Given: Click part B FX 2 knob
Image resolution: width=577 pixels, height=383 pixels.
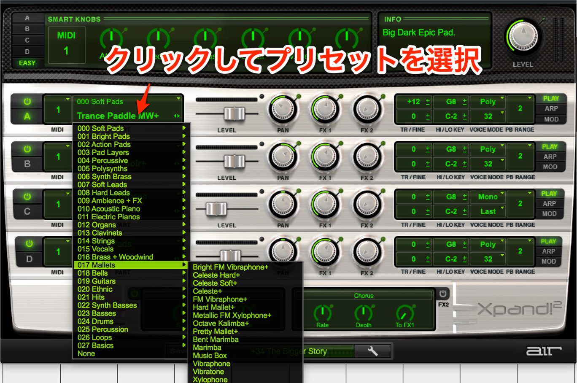Looking at the screenshot, I should (367, 156).
